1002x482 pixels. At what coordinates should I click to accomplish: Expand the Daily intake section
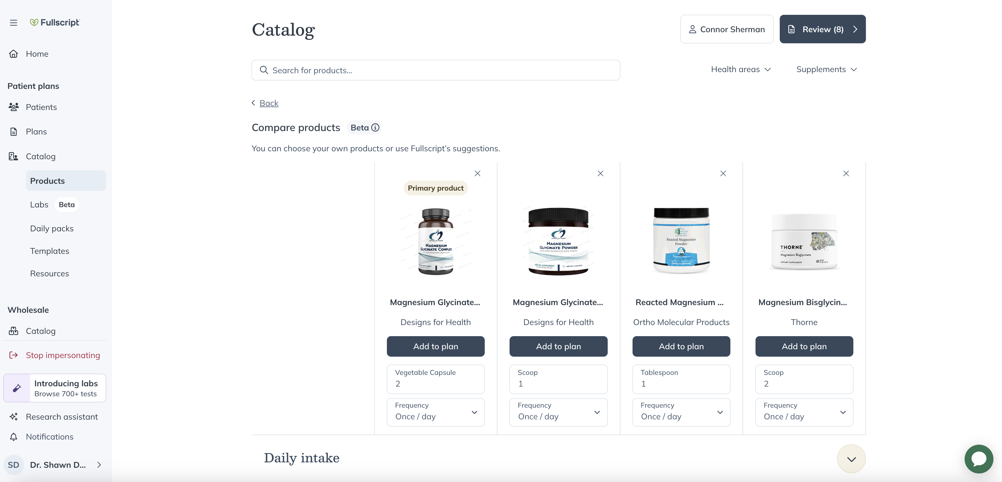(x=851, y=459)
